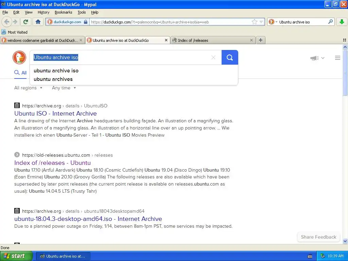This screenshot has width=348, height=261.
Task: Open the File menu
Action: click(5, 12)
